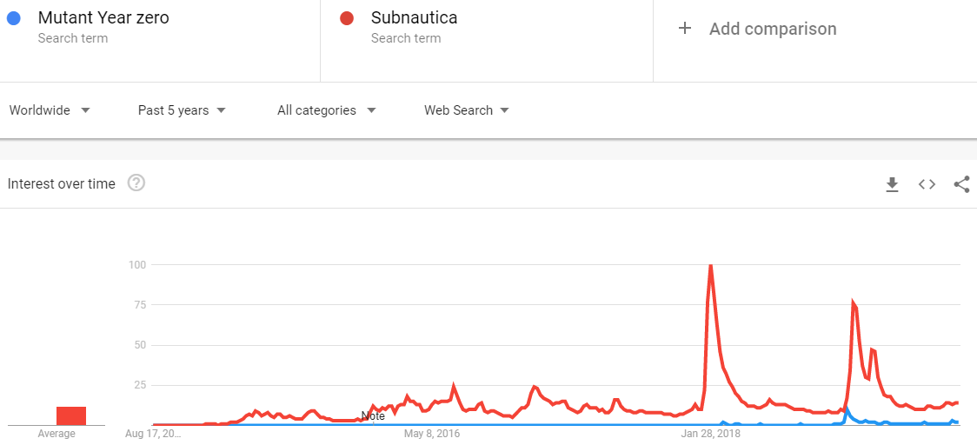Open the Web Search type dropdown

[x=467, y=110]
